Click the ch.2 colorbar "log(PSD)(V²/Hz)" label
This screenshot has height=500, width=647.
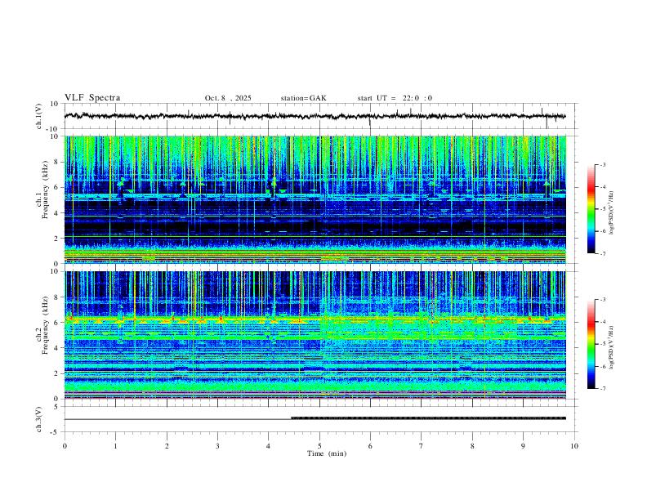(x=612, y=347)
